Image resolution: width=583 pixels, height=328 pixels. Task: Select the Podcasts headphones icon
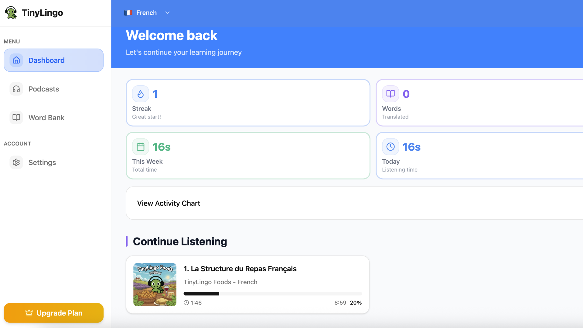(16, 89)
